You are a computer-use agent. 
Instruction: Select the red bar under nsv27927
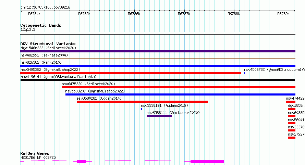click(x=292, y=138)
